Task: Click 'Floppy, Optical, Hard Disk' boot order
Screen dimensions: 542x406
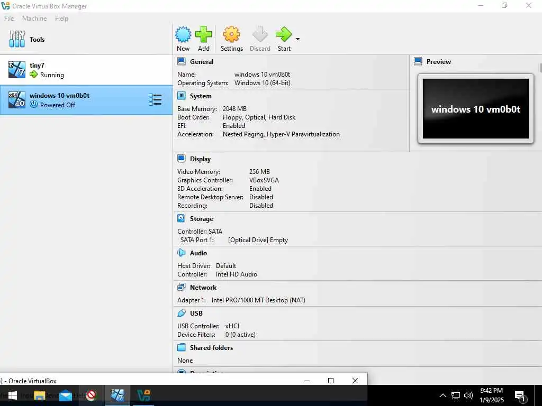Action: click(259, 117)
